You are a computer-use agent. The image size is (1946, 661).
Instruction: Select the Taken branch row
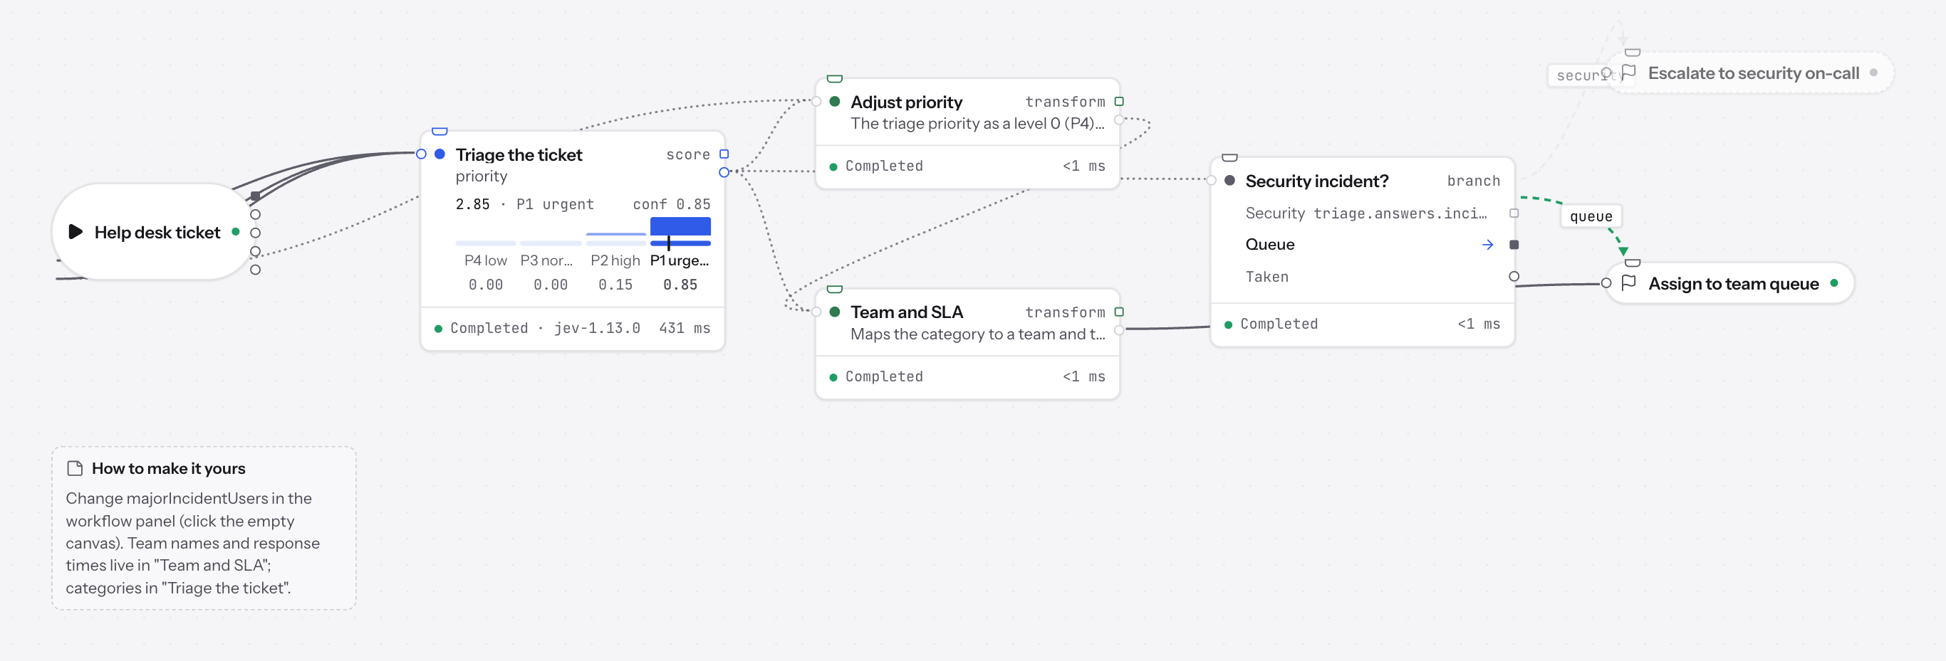(1363, 276)
